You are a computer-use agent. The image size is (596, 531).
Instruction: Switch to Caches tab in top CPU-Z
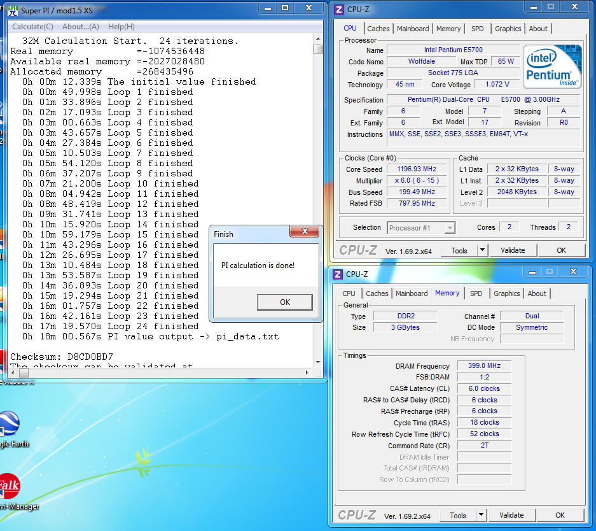tap(378, 29)
